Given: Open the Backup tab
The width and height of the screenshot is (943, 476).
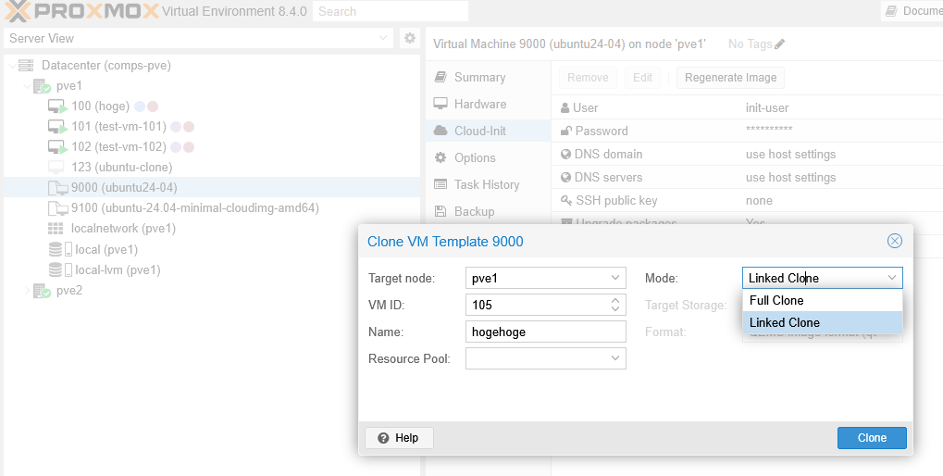Looking at the screenshot, I should point(489,211).
